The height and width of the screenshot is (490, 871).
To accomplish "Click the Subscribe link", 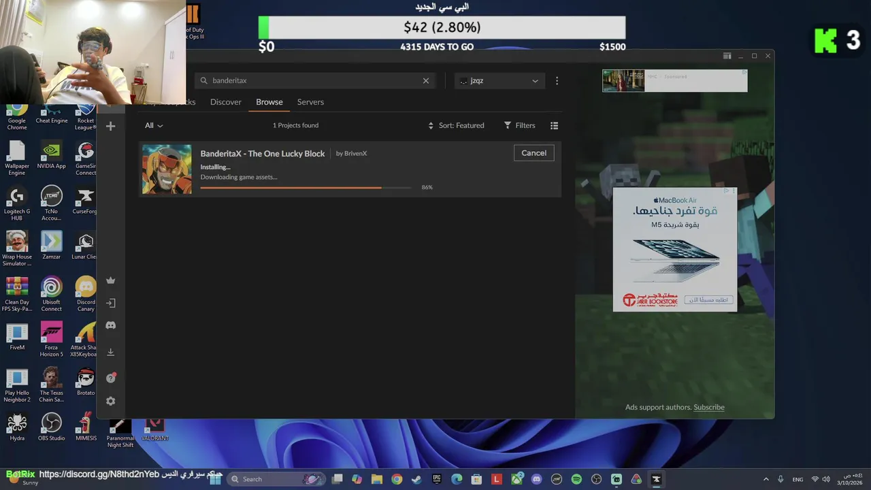I will pos(709,407).
